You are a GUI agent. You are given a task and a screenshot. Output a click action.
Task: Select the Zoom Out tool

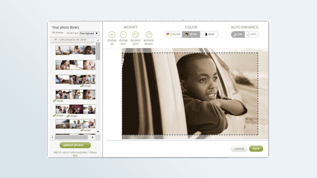click(x=123, y=35)
